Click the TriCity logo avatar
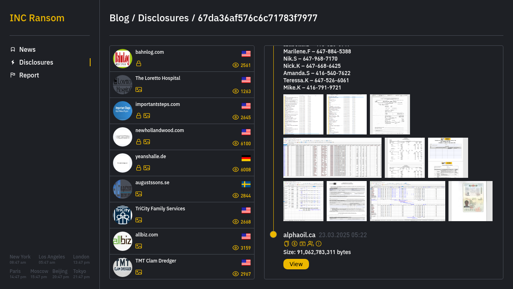 pos(123,215)
